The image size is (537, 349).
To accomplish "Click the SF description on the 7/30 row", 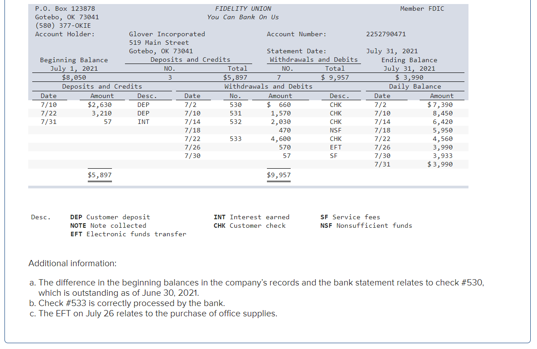I will pyautogui.click(x=334, y=156).
